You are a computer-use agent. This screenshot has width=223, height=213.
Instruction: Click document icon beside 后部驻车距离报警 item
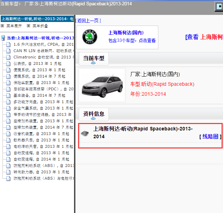click(x=8, y=89)
